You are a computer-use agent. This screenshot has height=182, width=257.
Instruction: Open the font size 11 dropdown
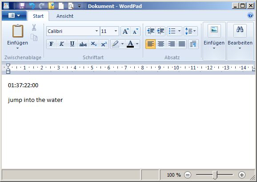coord(116,31)
